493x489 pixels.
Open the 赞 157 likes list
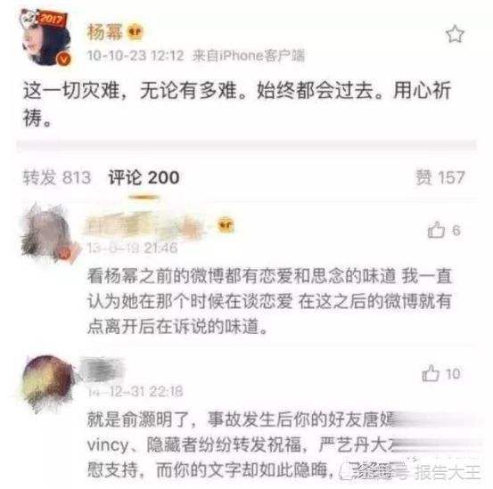440,177
